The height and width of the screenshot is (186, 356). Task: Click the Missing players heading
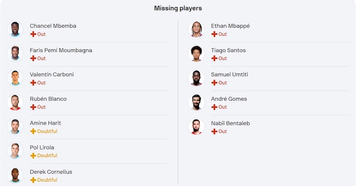click(x=178, y=8)
